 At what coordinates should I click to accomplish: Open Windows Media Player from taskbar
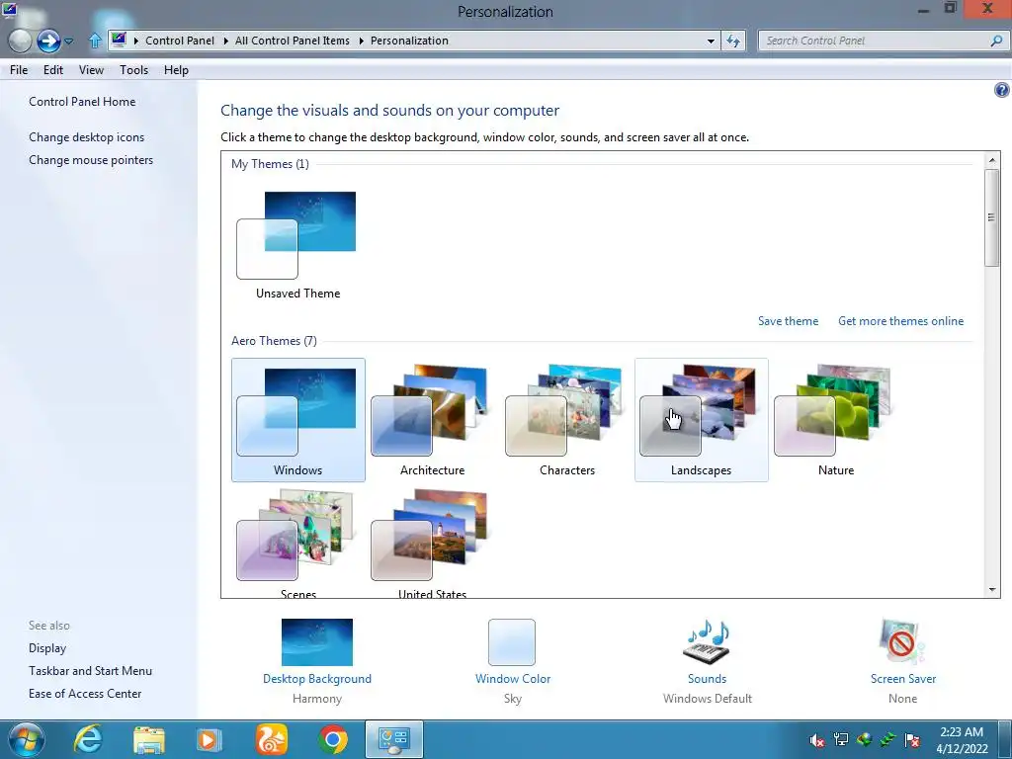209,739
